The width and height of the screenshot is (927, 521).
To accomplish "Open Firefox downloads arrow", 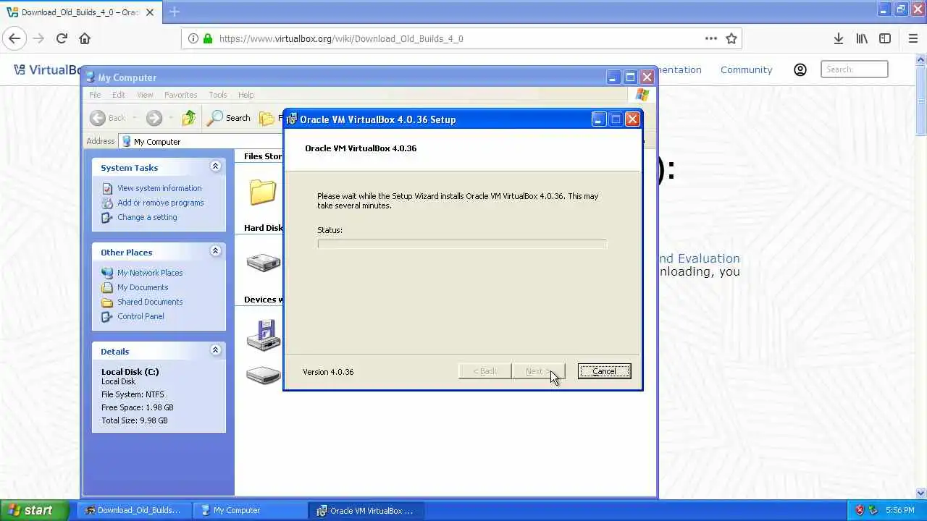I will 838,38.
